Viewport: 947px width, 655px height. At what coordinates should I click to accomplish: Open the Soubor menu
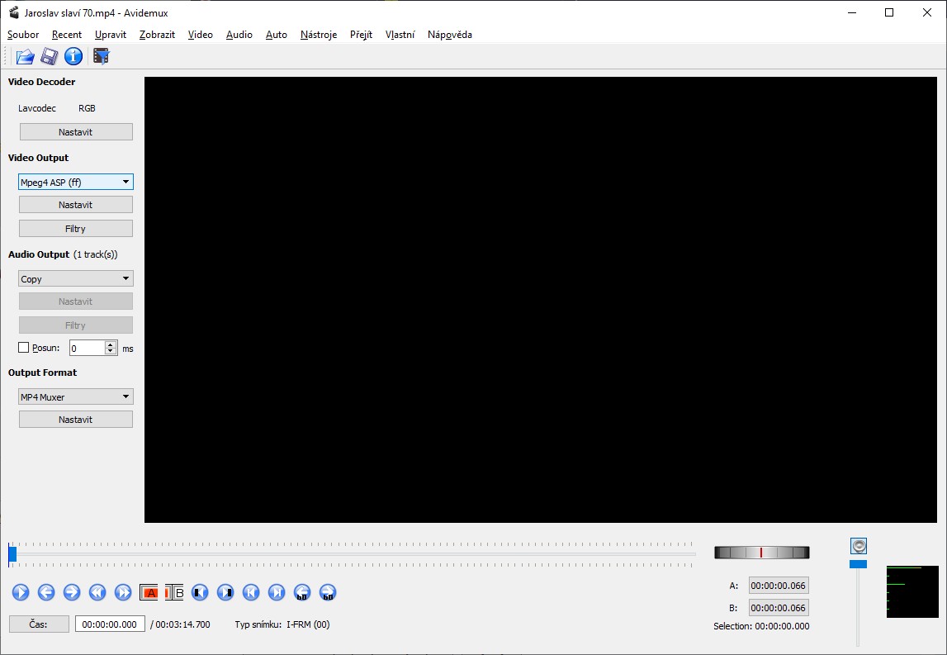tap(23, 35)
